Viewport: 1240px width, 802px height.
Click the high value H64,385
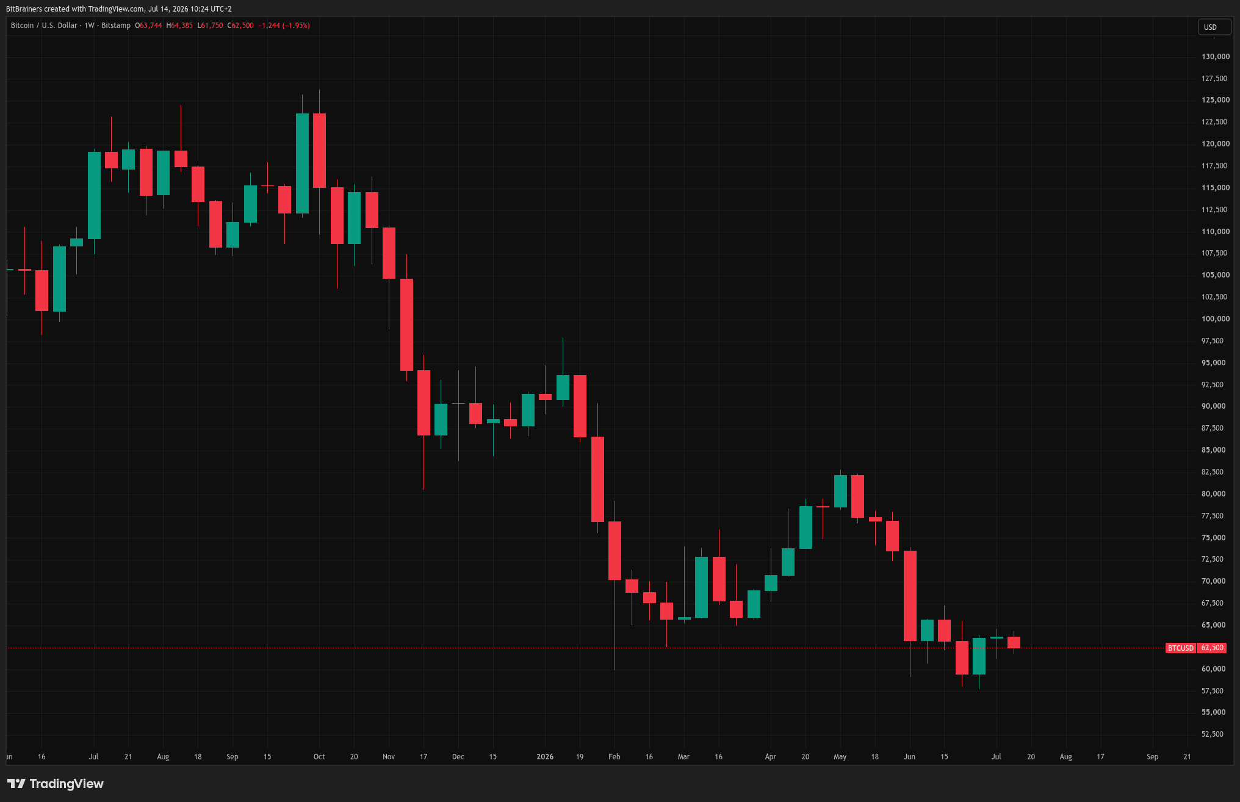(179, 26)
